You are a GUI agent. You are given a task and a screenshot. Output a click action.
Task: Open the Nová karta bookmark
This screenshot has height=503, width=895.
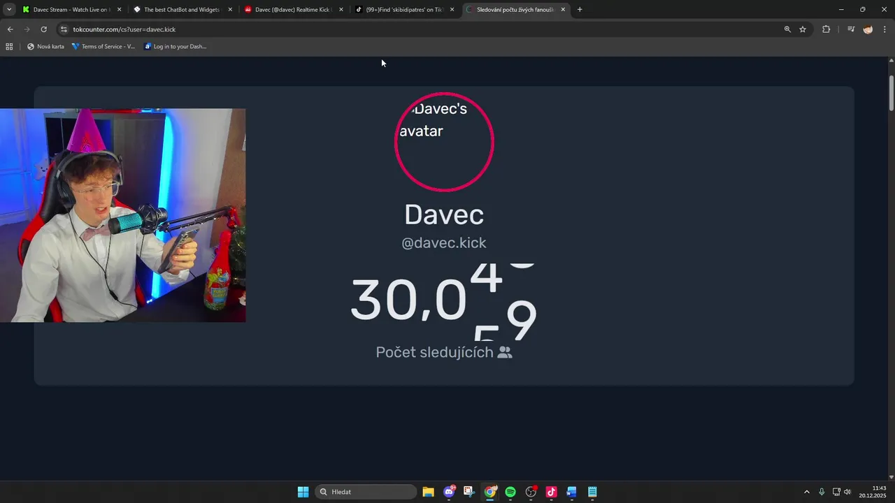pos(45,47)
